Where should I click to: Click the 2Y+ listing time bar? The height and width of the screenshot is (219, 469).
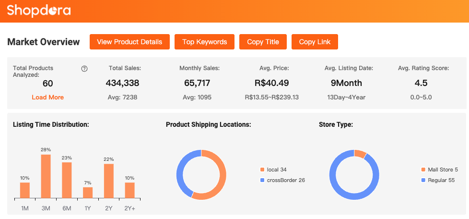[129, 190]
